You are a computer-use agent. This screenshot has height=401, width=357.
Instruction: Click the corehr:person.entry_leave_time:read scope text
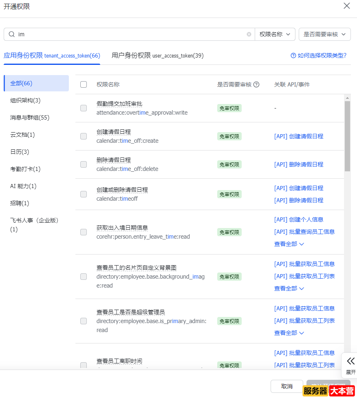(143, 237)
